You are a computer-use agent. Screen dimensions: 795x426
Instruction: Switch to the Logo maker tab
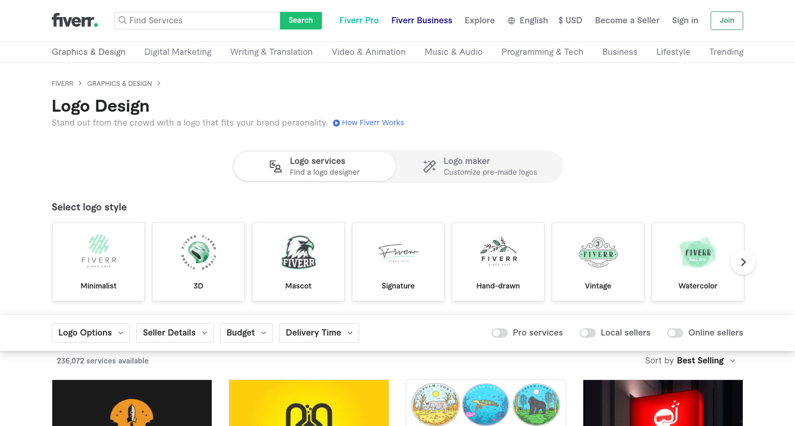pos(479,166)
